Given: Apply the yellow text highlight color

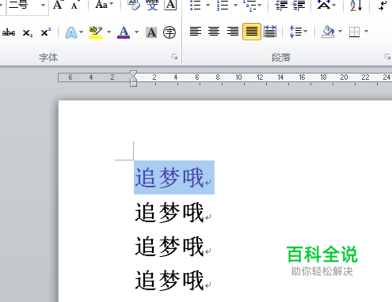Looking at the screenshot, I should 96,32.
